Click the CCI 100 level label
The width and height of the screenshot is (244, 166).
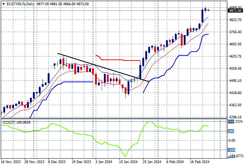pos(231,131)
